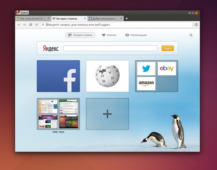Click the Яндекс logo
This screenshot has height=170, width=217.
tap(51, 48)
